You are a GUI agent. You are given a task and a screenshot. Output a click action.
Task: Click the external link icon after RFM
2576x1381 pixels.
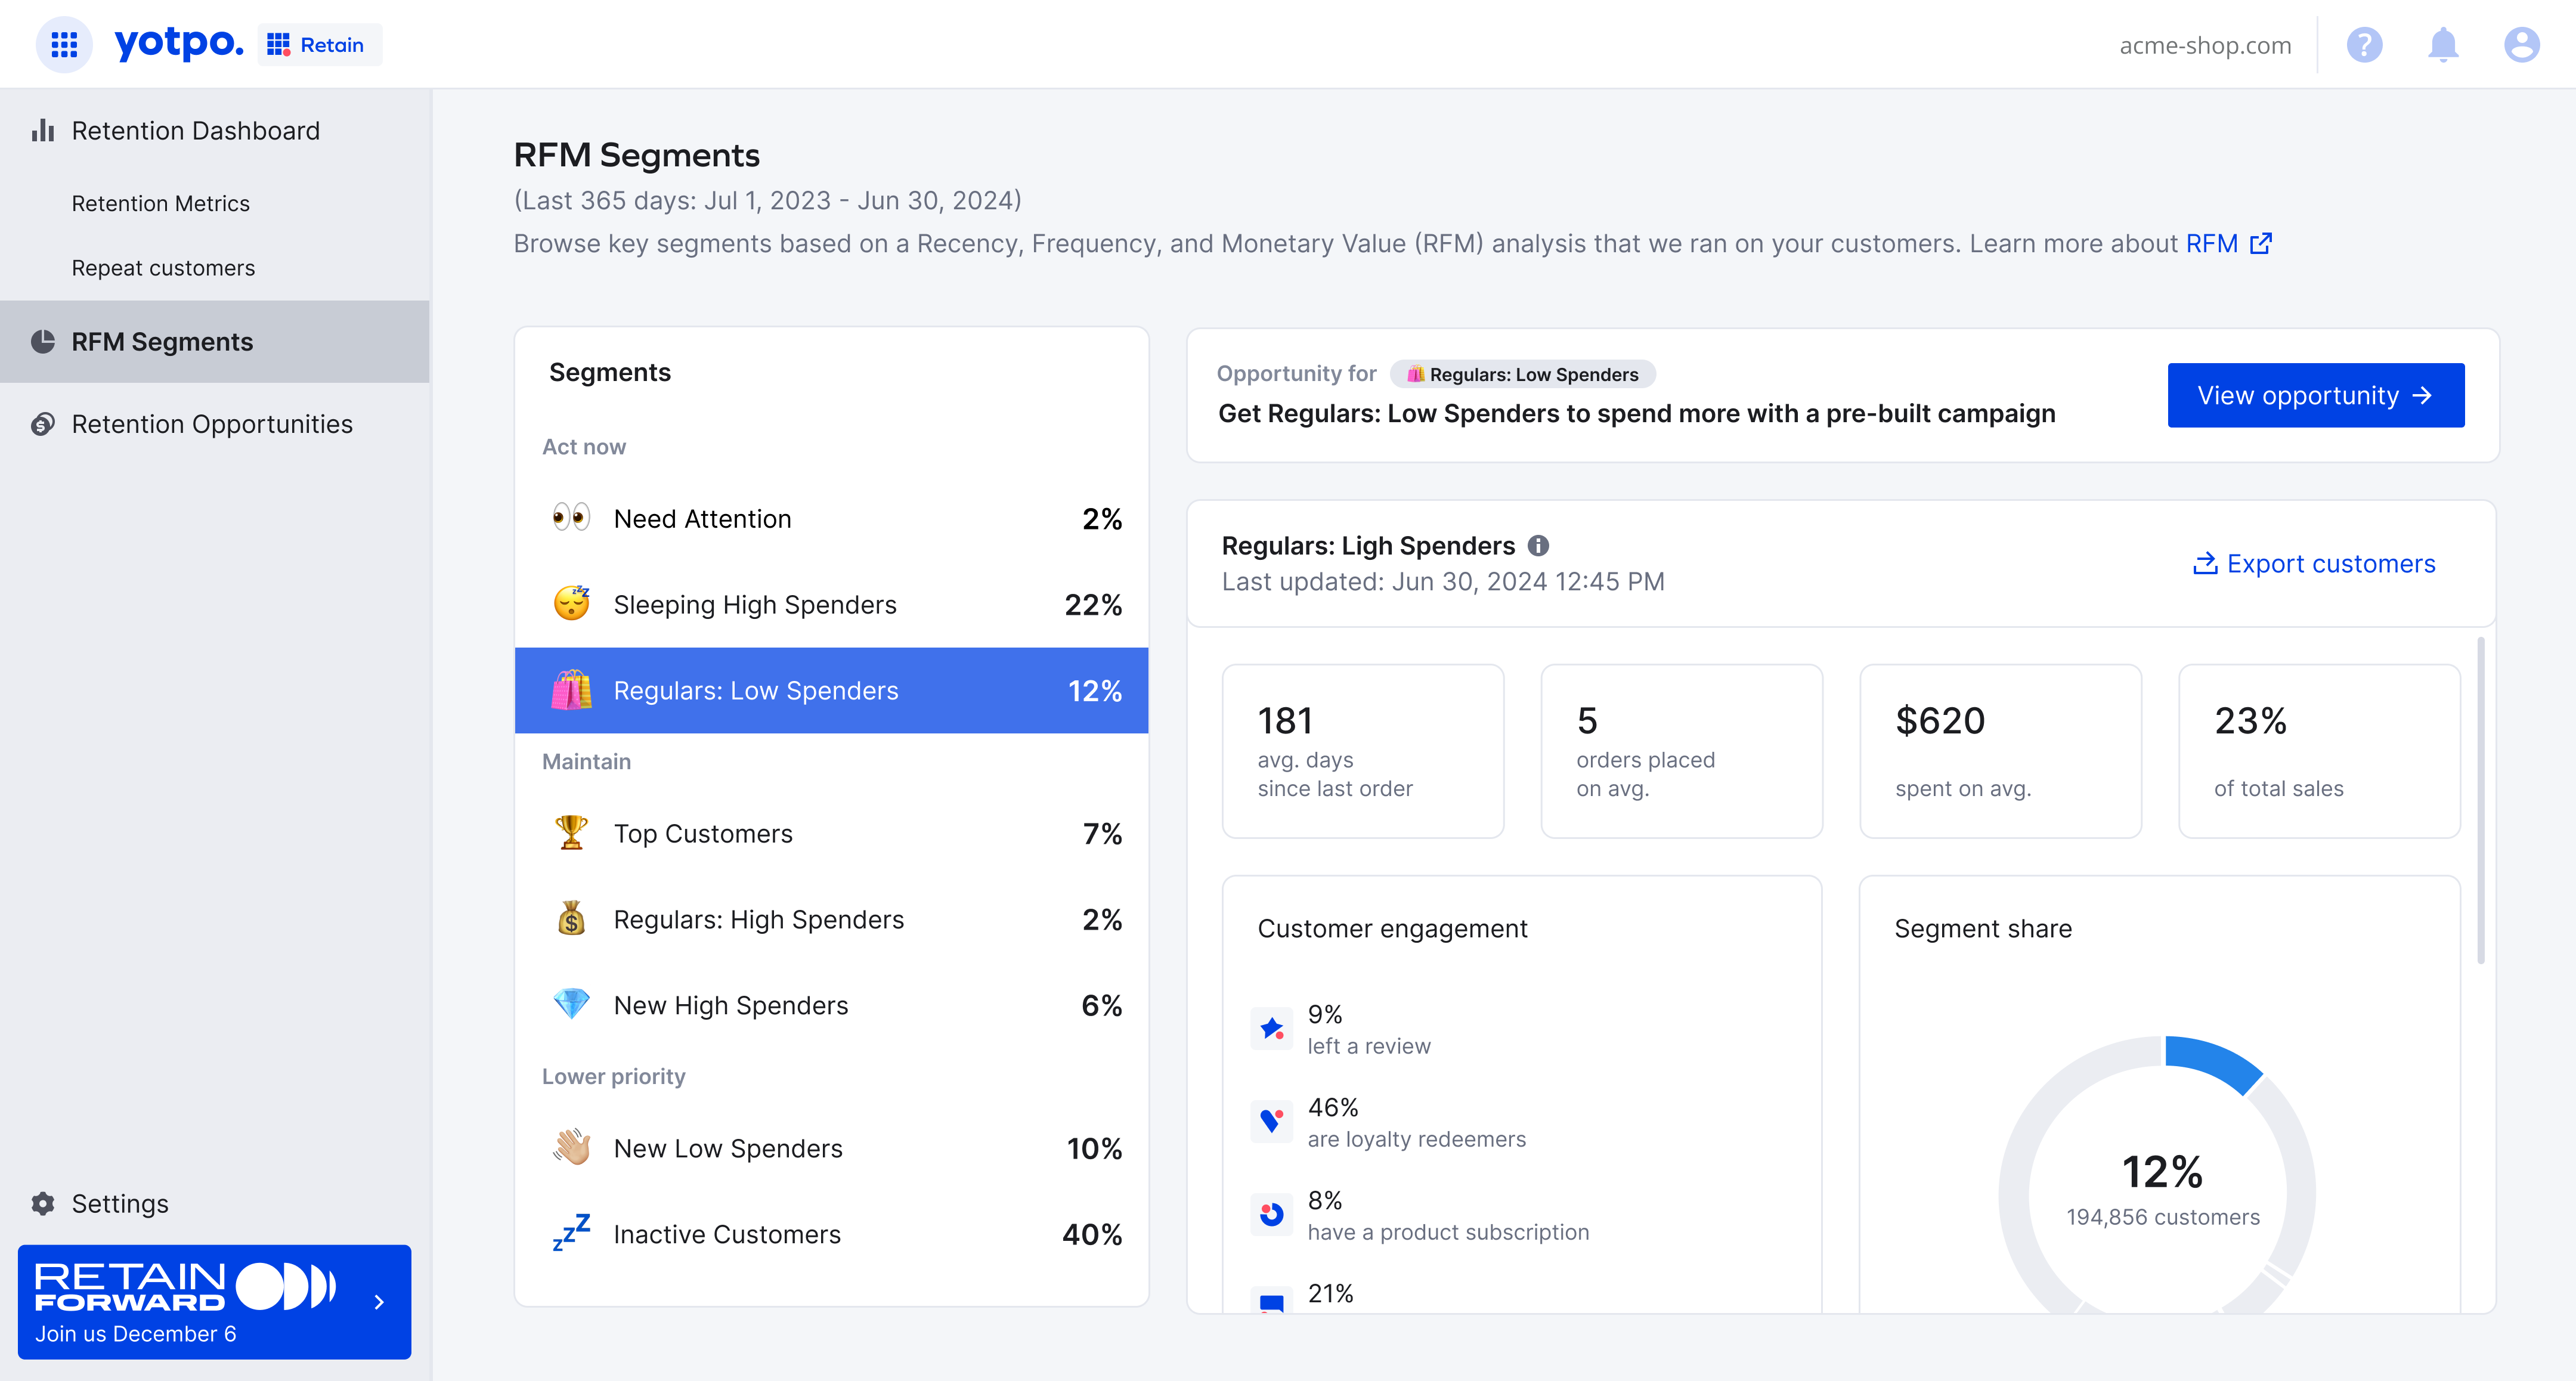2260,243
